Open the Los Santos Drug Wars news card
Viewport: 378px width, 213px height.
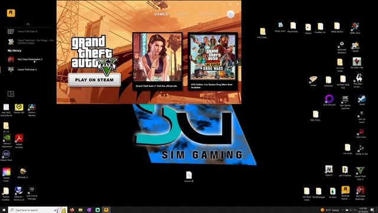pos(213,62)
